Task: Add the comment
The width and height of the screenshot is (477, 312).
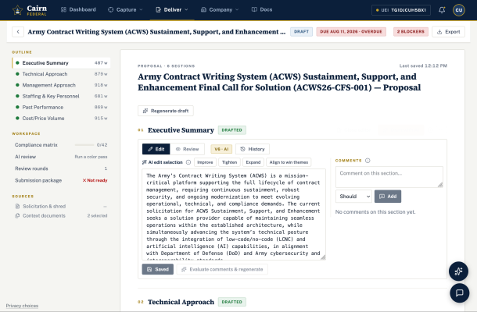Action: [388, 197]
